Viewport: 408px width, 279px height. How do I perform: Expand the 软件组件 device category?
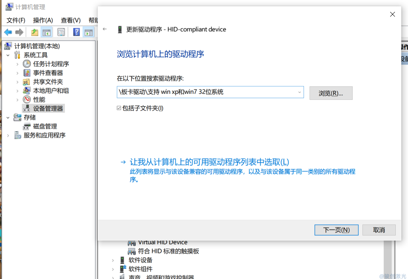point(113,269)
